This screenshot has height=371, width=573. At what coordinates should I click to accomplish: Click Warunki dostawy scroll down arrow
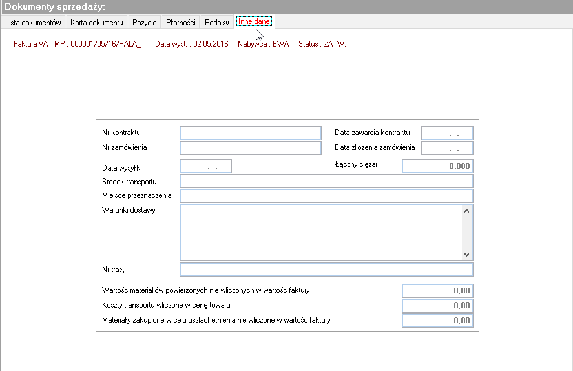(466, 255)
